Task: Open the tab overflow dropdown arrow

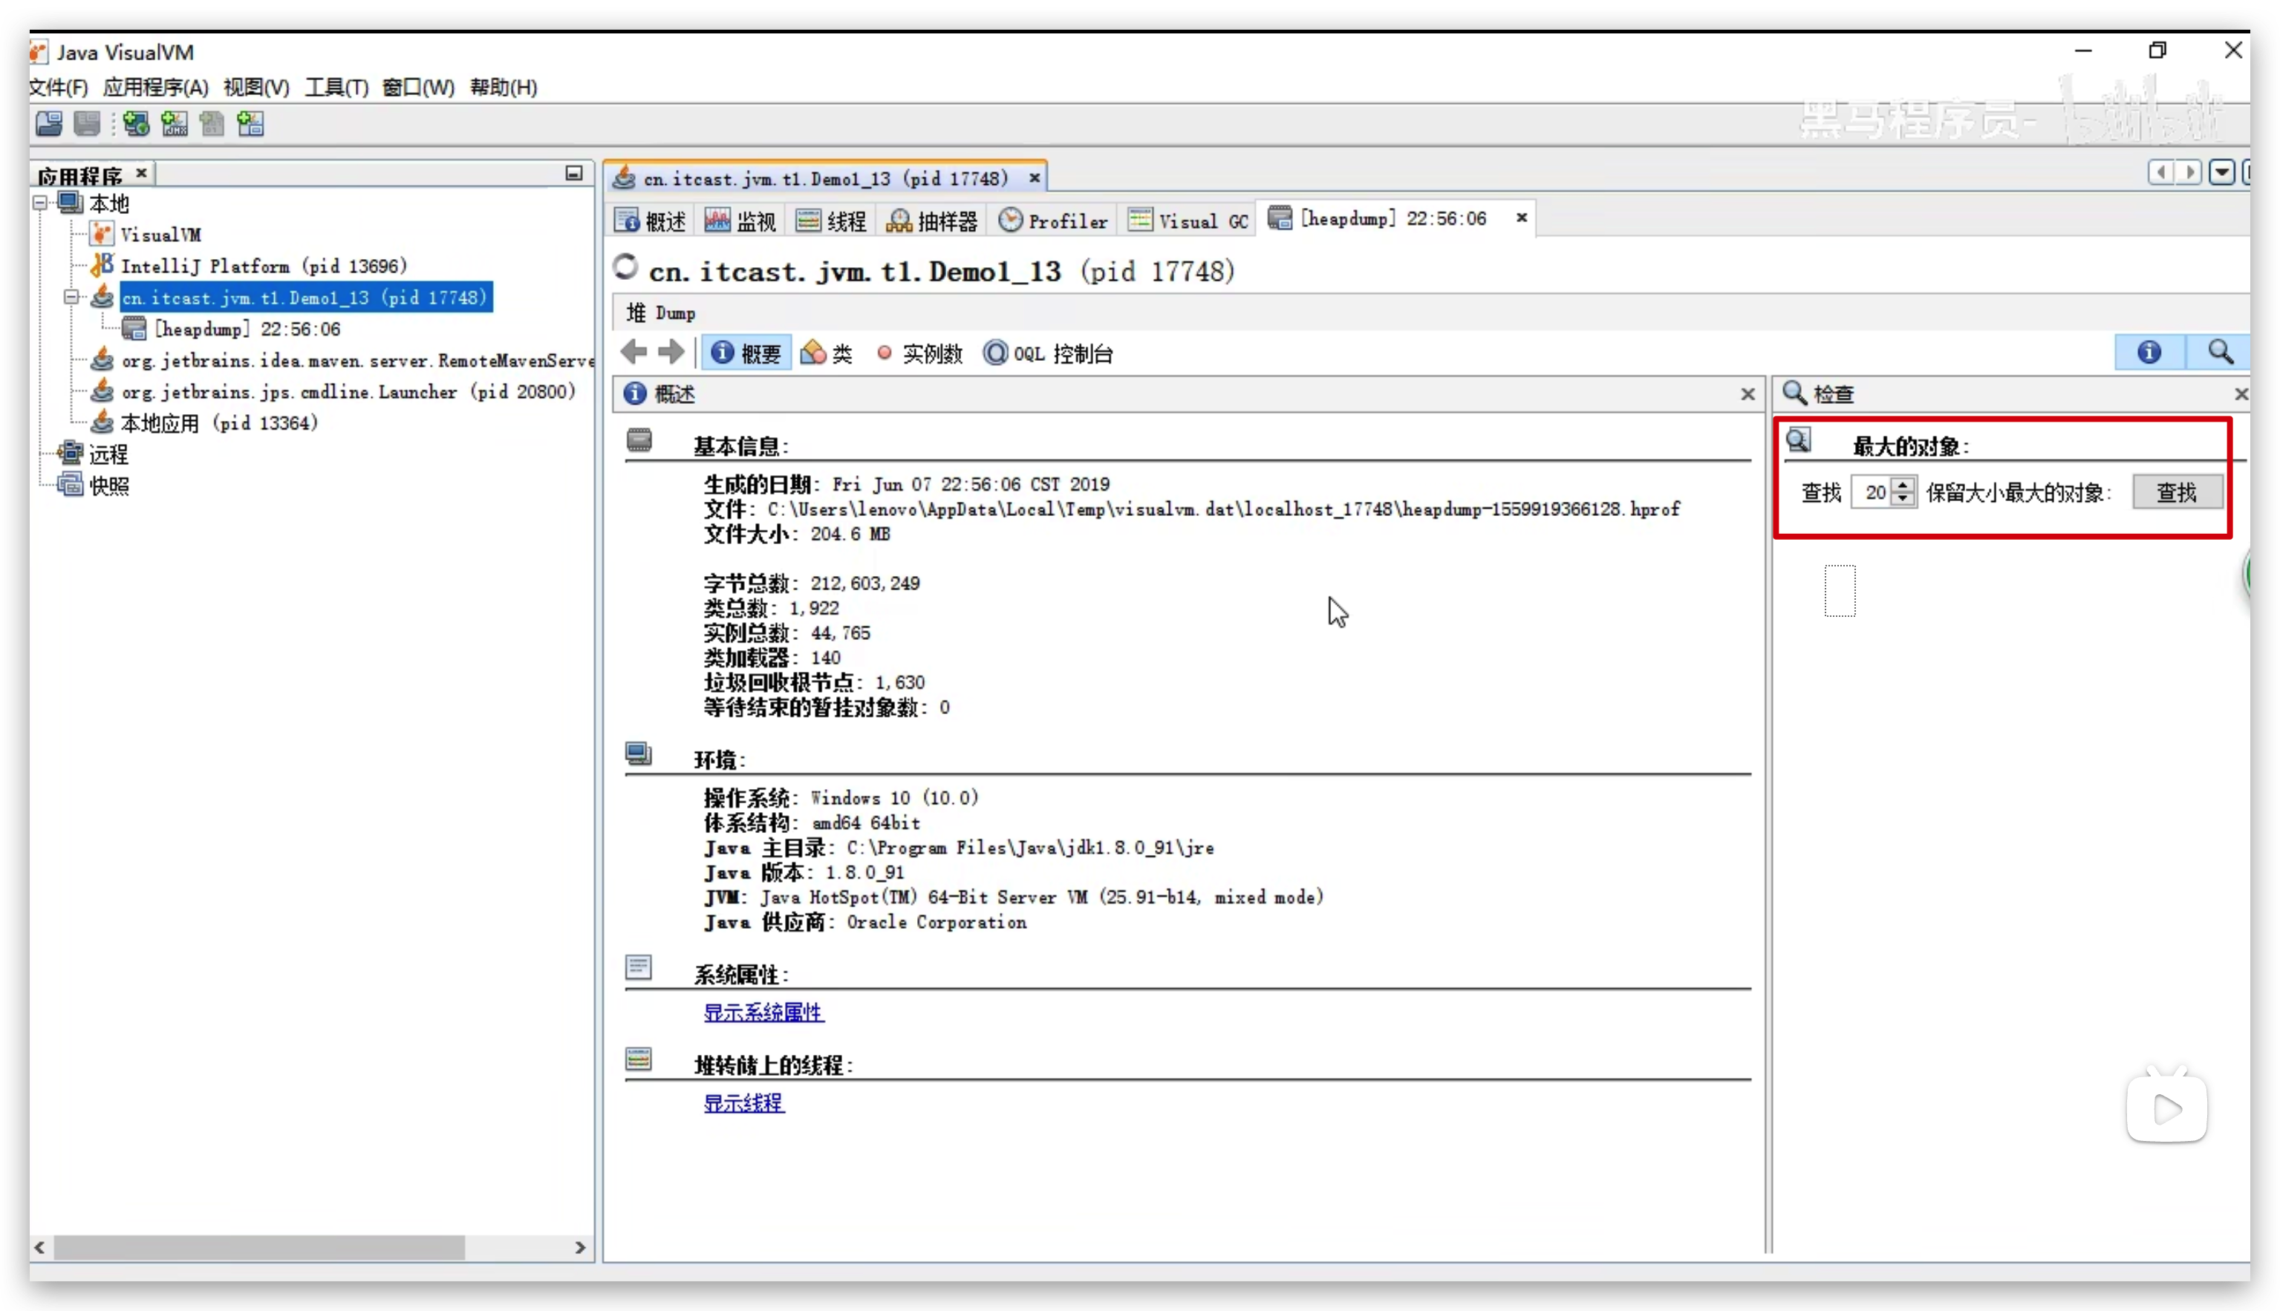Action: coord(2222,172)
